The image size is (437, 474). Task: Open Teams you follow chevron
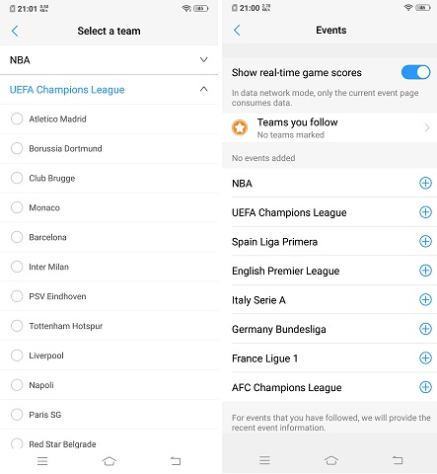tap(427, 127)
